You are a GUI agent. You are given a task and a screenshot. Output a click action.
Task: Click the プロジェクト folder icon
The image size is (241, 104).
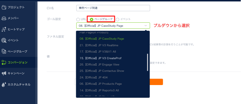(4, 7)
